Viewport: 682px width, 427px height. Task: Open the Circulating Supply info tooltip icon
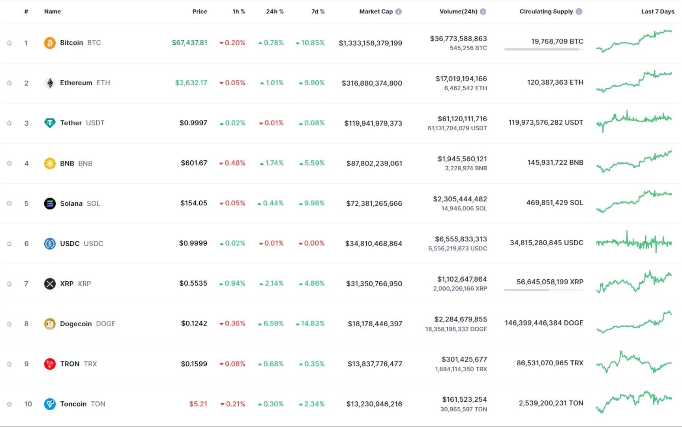579,11
